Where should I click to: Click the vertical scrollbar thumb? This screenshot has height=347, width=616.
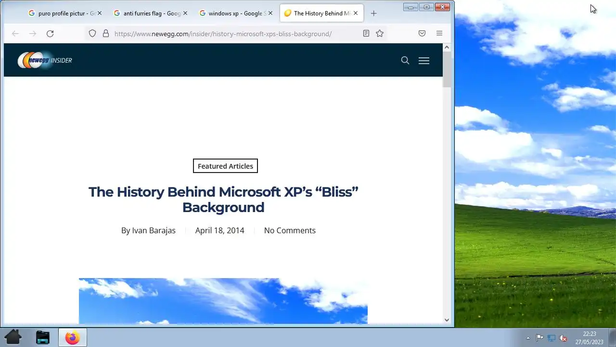[x=447, y=69]
